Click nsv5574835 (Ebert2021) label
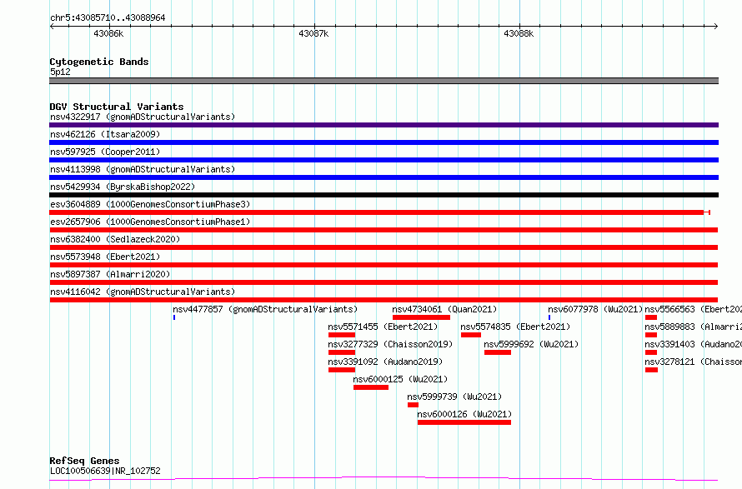This screenshot has width=742, height=489. pyautogui.click(x=515, y=327)
